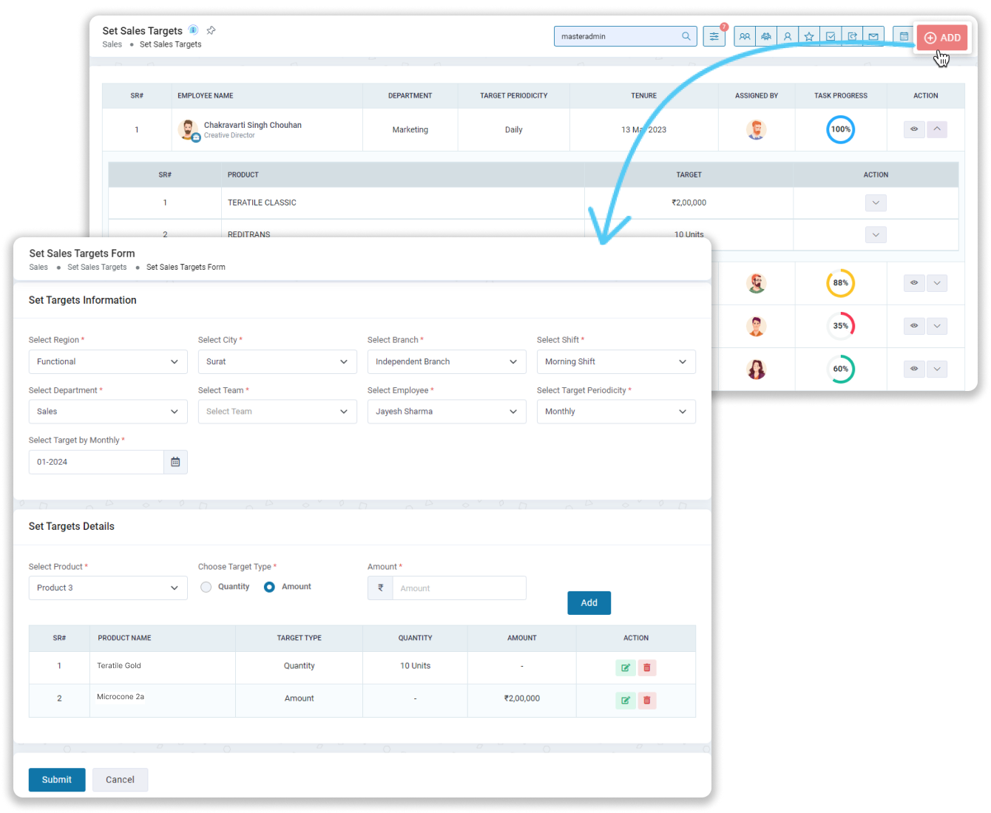
Task: Expand the Select Team dropdown
Action: (277, 412)
